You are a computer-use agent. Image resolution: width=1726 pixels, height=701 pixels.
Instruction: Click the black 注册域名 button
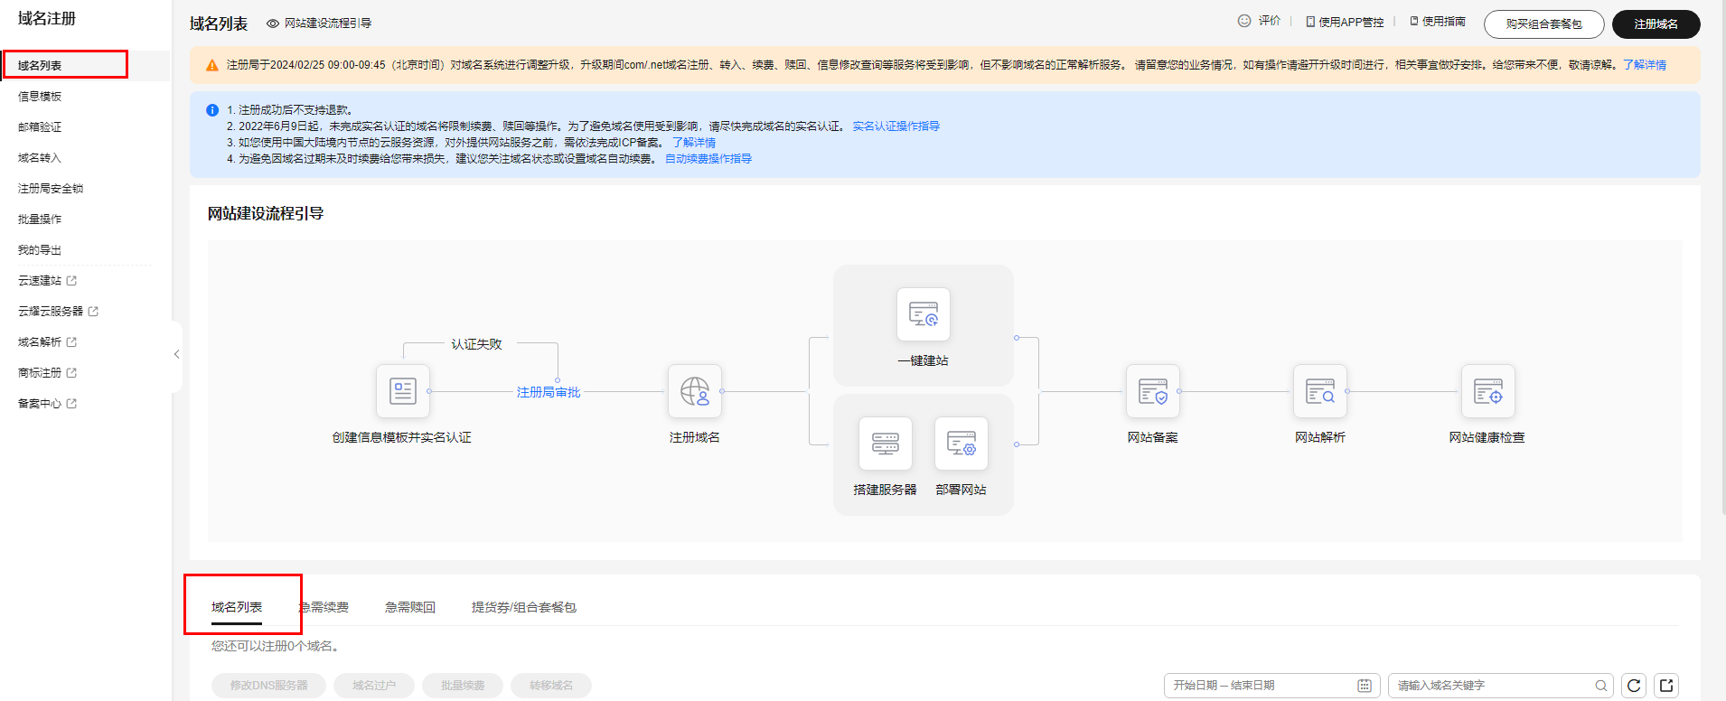coord(1656,24)
